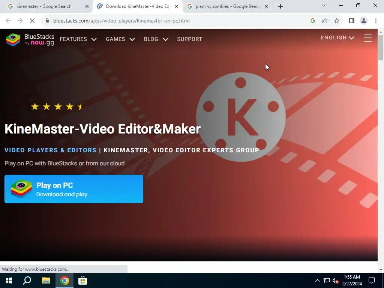Open network status tray icon
Viewport: 384px width, 288px height.
pos(327,280)
